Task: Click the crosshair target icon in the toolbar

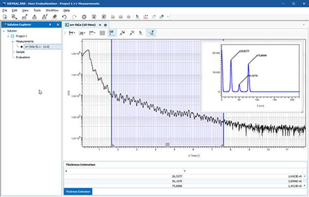Action: click(x=84, y=17)
